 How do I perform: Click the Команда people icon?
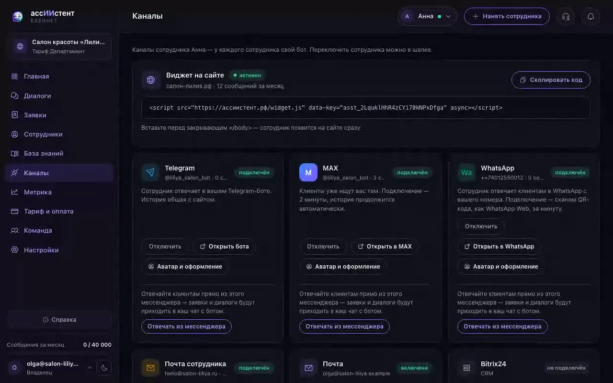(14, 230)
